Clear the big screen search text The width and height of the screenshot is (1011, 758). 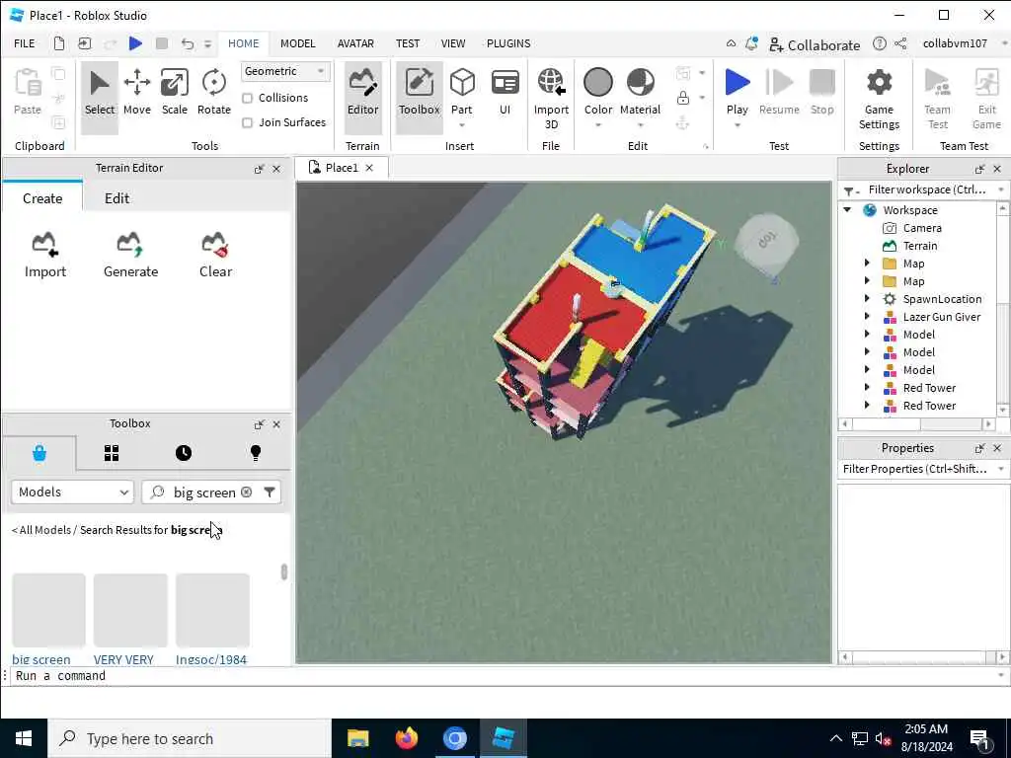pos(246,493)
